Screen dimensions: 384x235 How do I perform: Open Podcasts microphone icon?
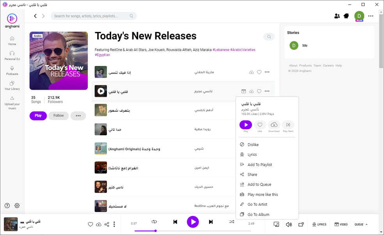(x=12, y=68)
